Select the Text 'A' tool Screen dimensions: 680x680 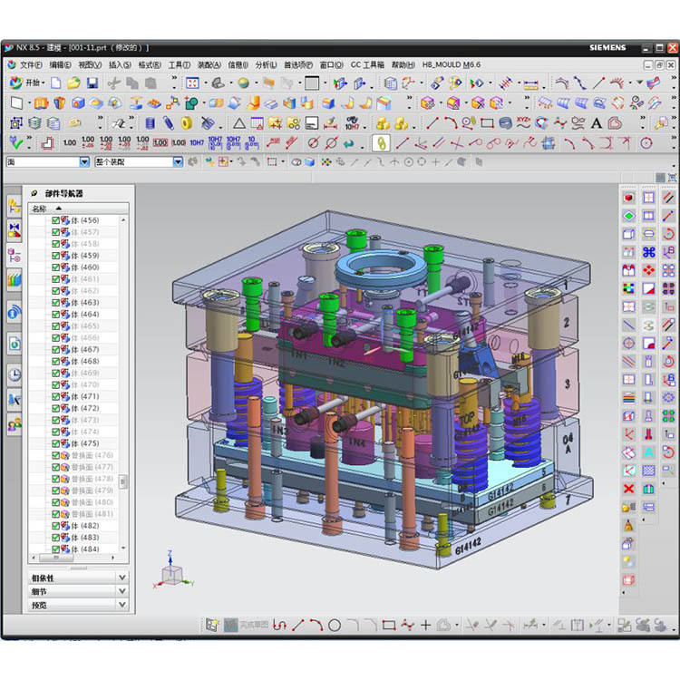click(597, 123)
